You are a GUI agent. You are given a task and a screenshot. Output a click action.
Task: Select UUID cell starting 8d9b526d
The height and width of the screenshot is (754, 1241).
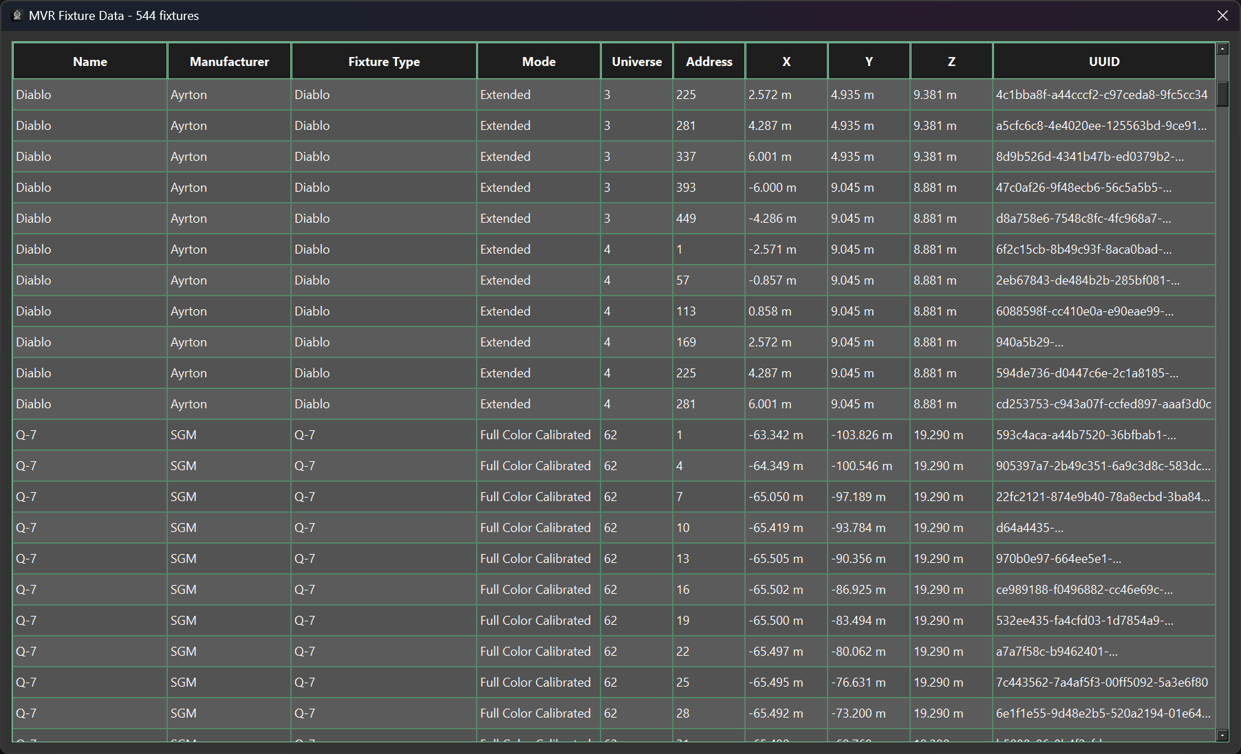coord(1104,157)
